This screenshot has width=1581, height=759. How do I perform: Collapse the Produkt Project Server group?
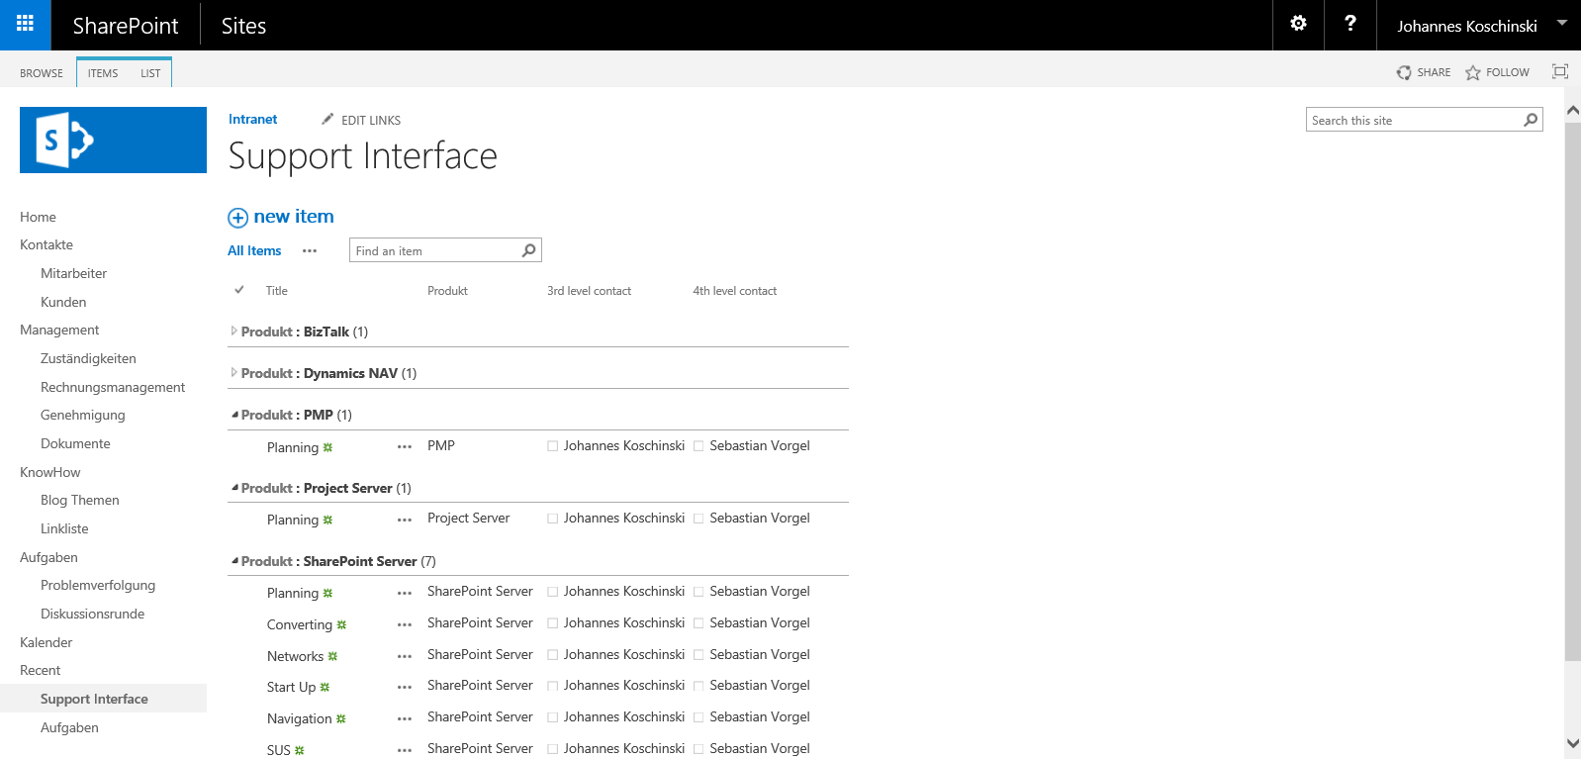coord(234,488)
